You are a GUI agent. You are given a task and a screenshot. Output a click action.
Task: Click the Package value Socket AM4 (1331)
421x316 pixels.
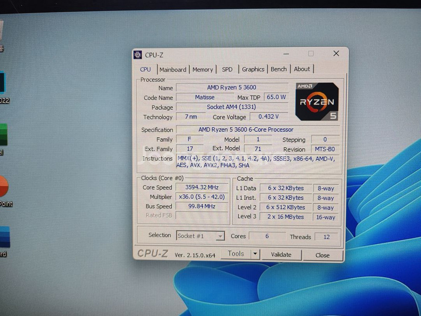[232, 107]
